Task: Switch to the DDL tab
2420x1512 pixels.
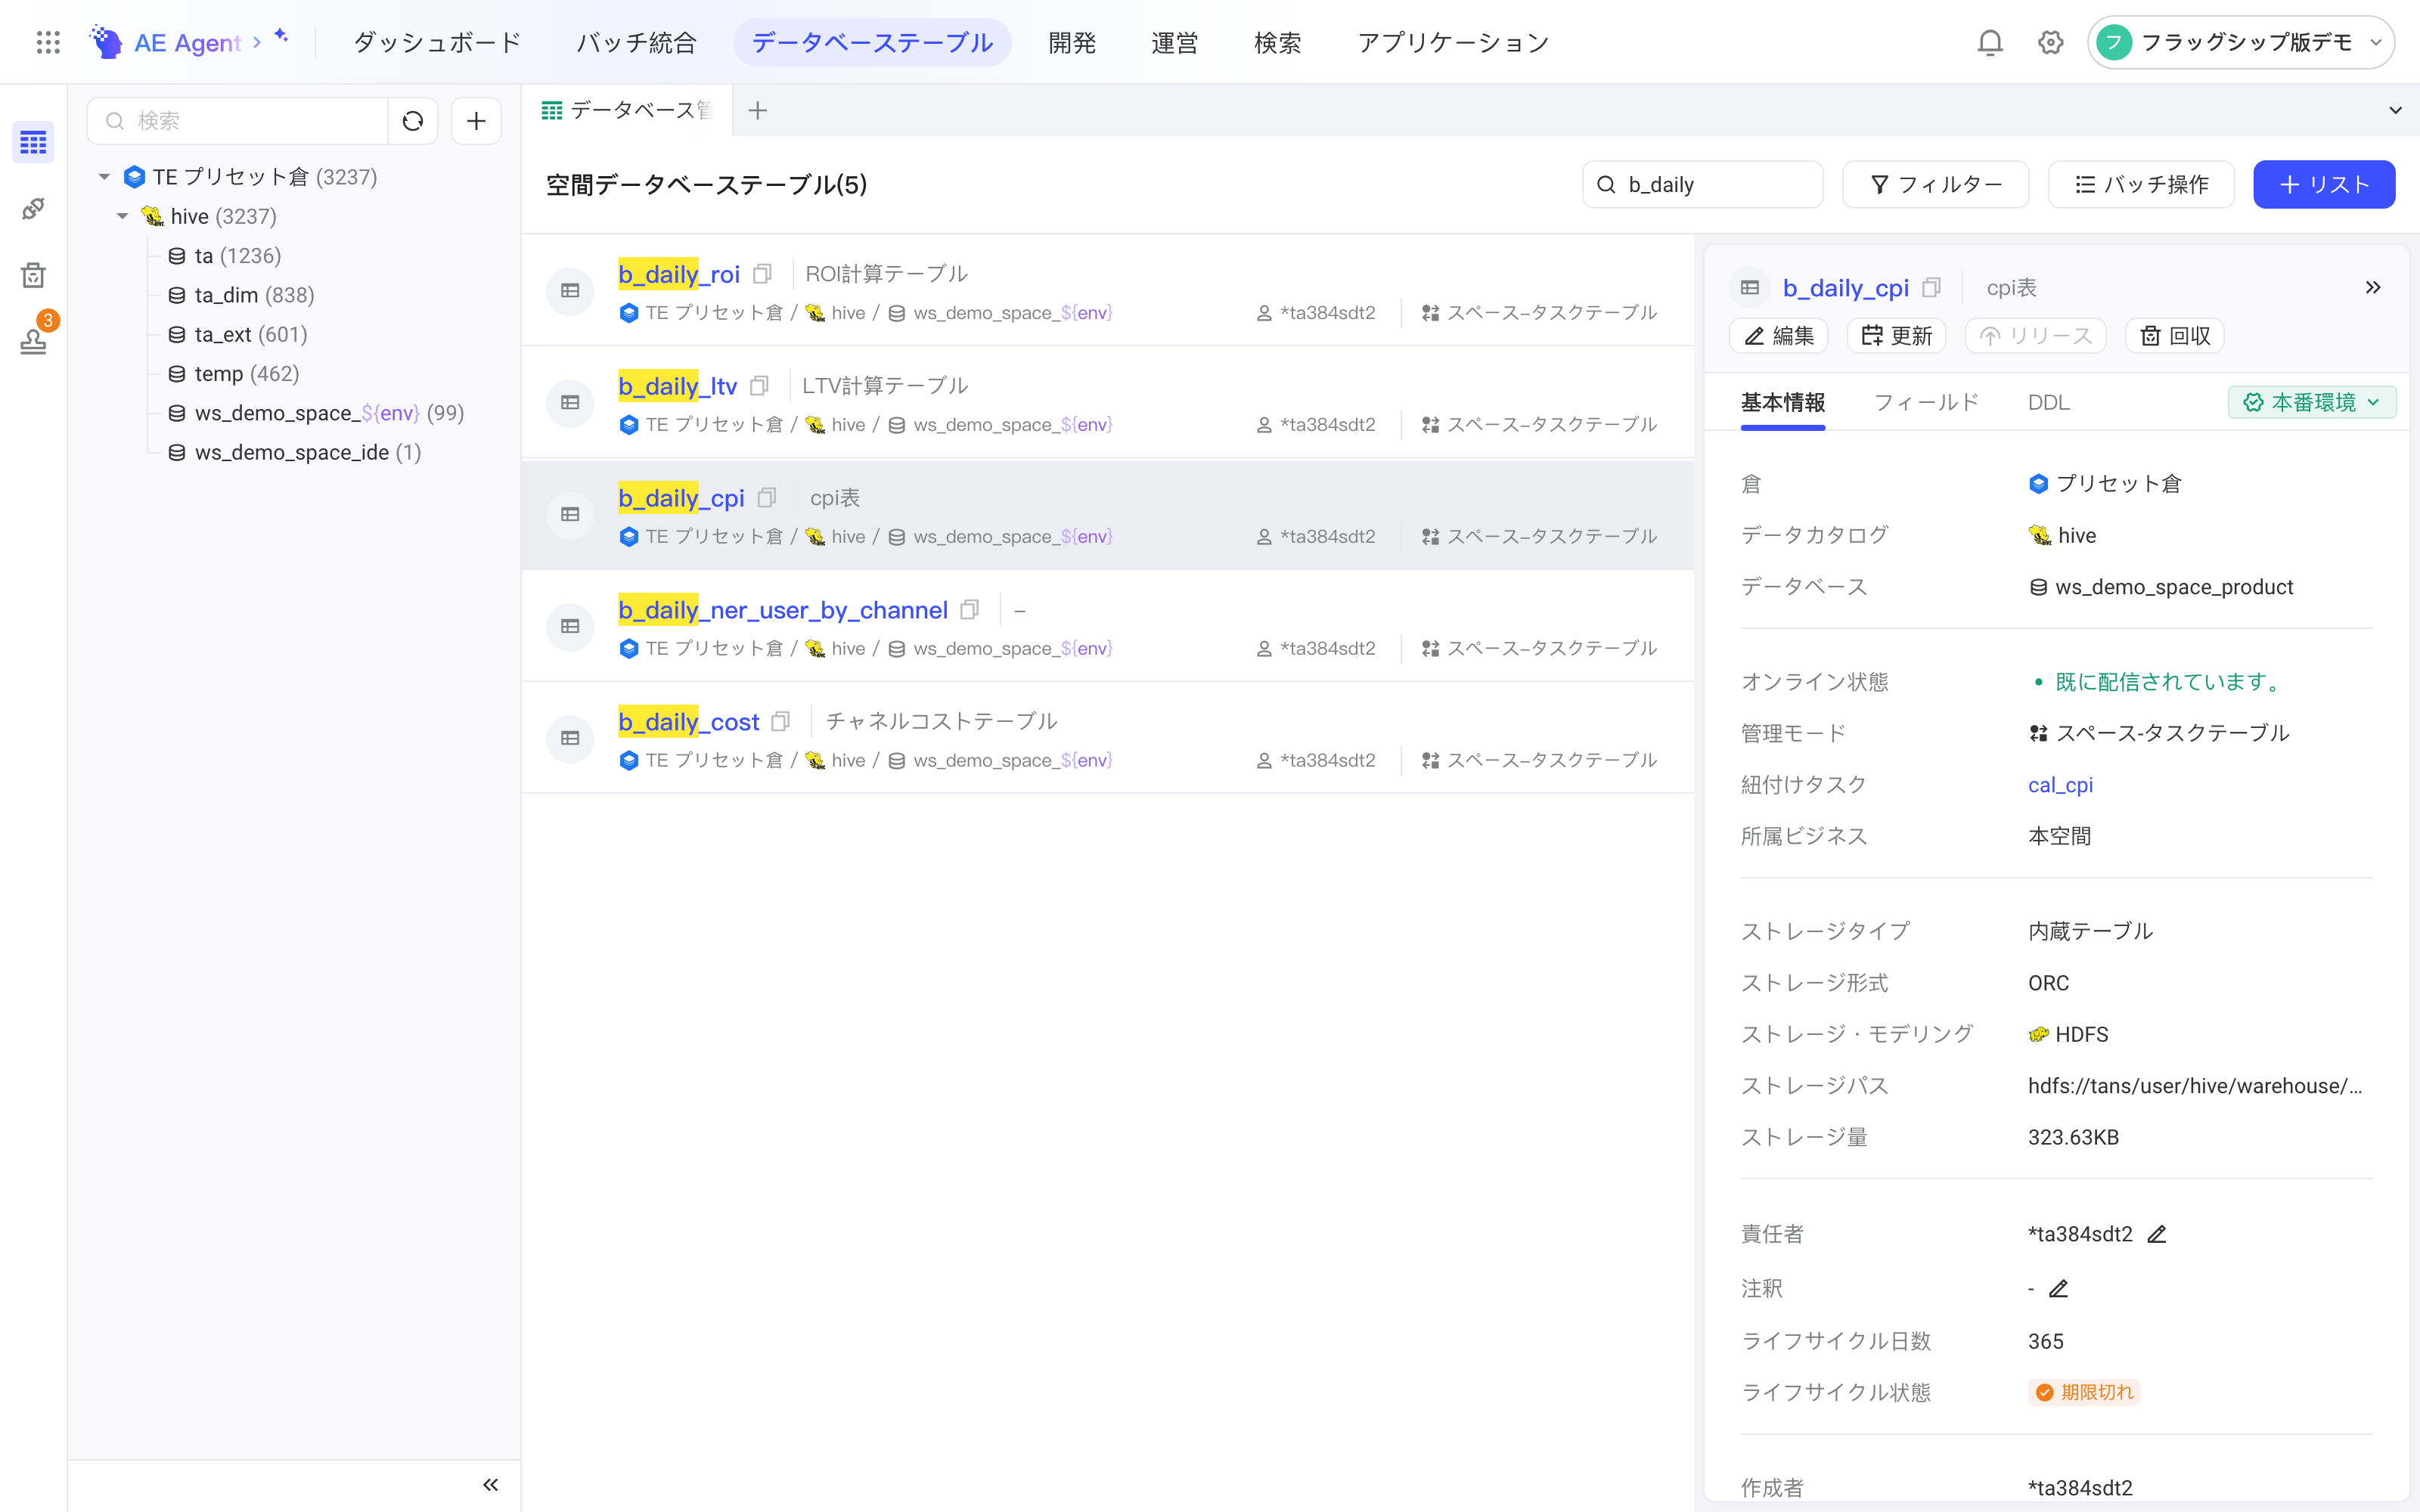Action: tap(2048, 402)
